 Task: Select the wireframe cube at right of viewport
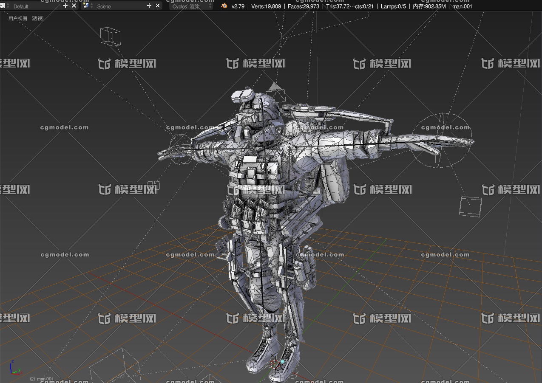pos(471,207)
